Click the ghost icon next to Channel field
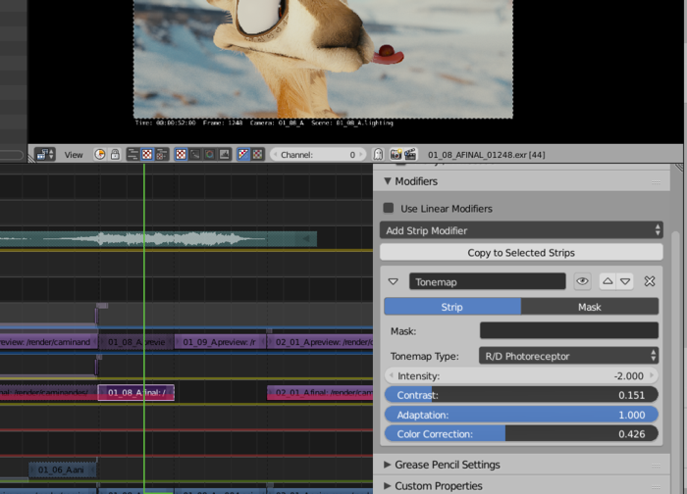Screen dimensions: 687x494 click(x=378, y=154)
